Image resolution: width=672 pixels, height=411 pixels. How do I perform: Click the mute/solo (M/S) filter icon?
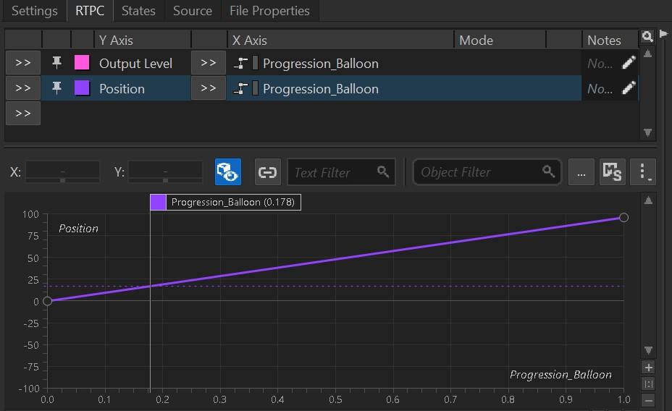[x=612, y=172]
